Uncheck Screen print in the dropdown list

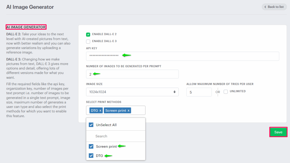tap(91, 146)
